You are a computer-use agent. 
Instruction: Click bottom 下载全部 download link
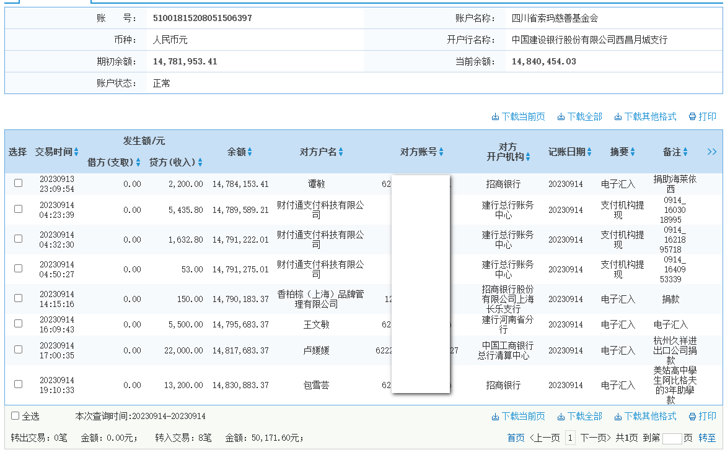coord(580,417)
